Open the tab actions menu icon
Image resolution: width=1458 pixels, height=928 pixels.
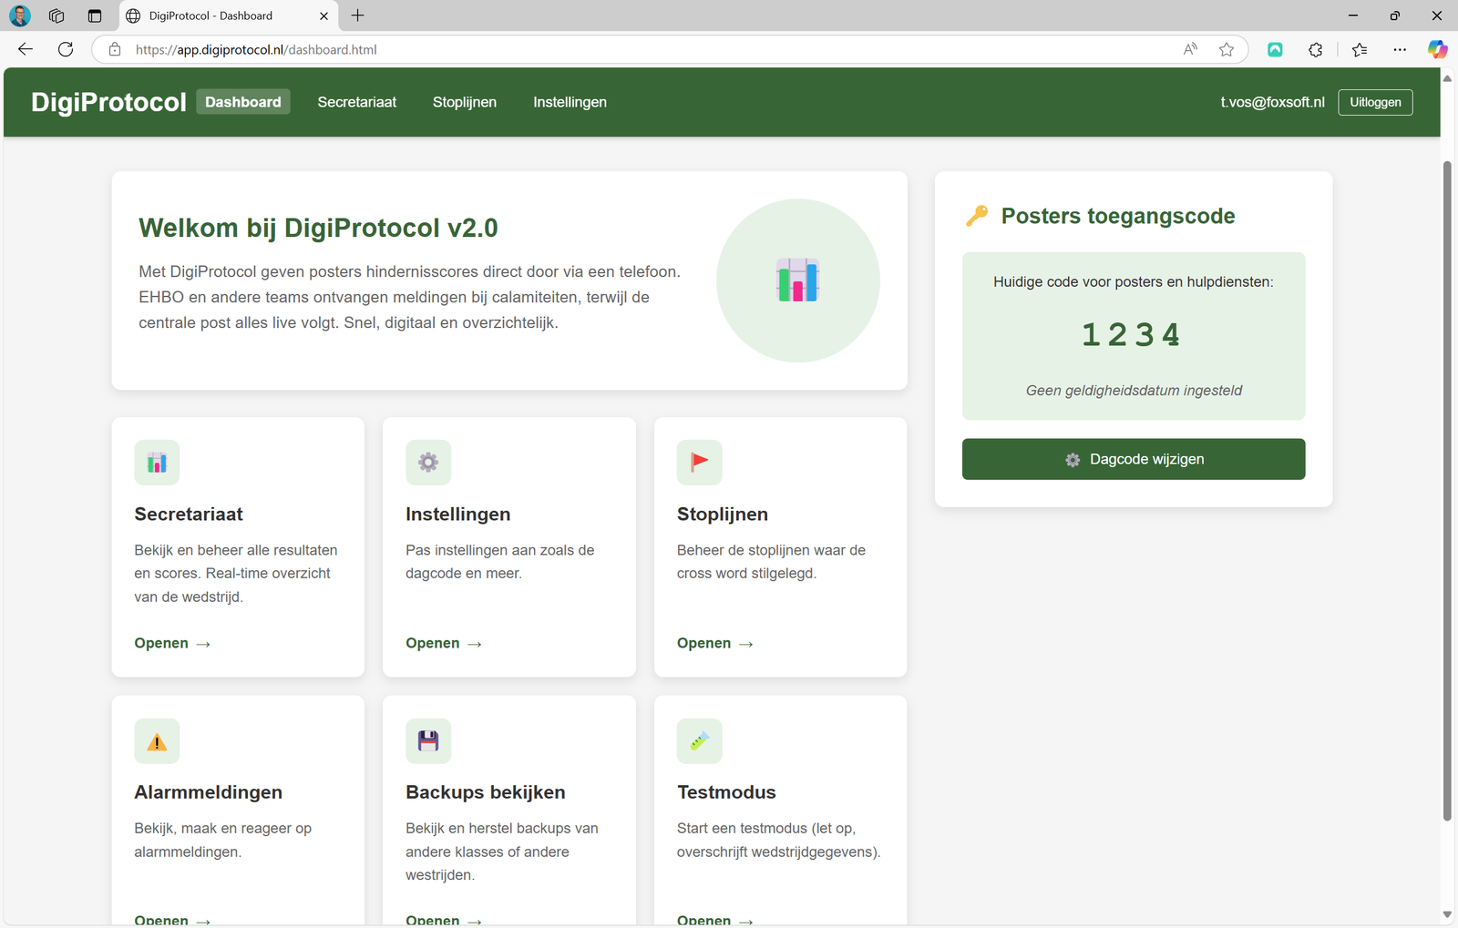95,15
